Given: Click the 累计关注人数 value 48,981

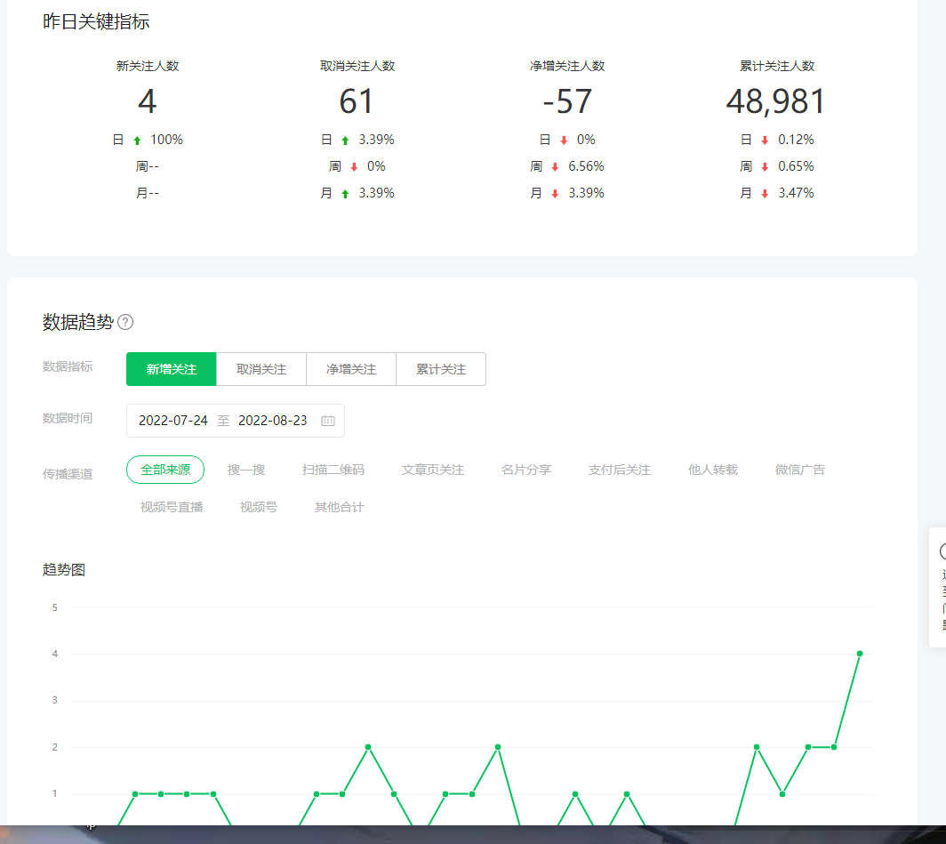Looking at the screenshot, I should (776, 101).
